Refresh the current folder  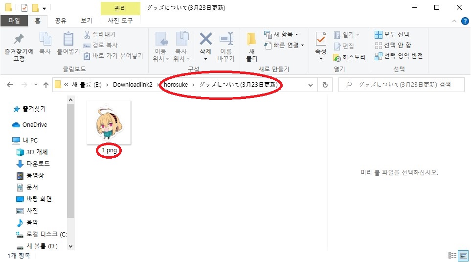click(325, 85)
